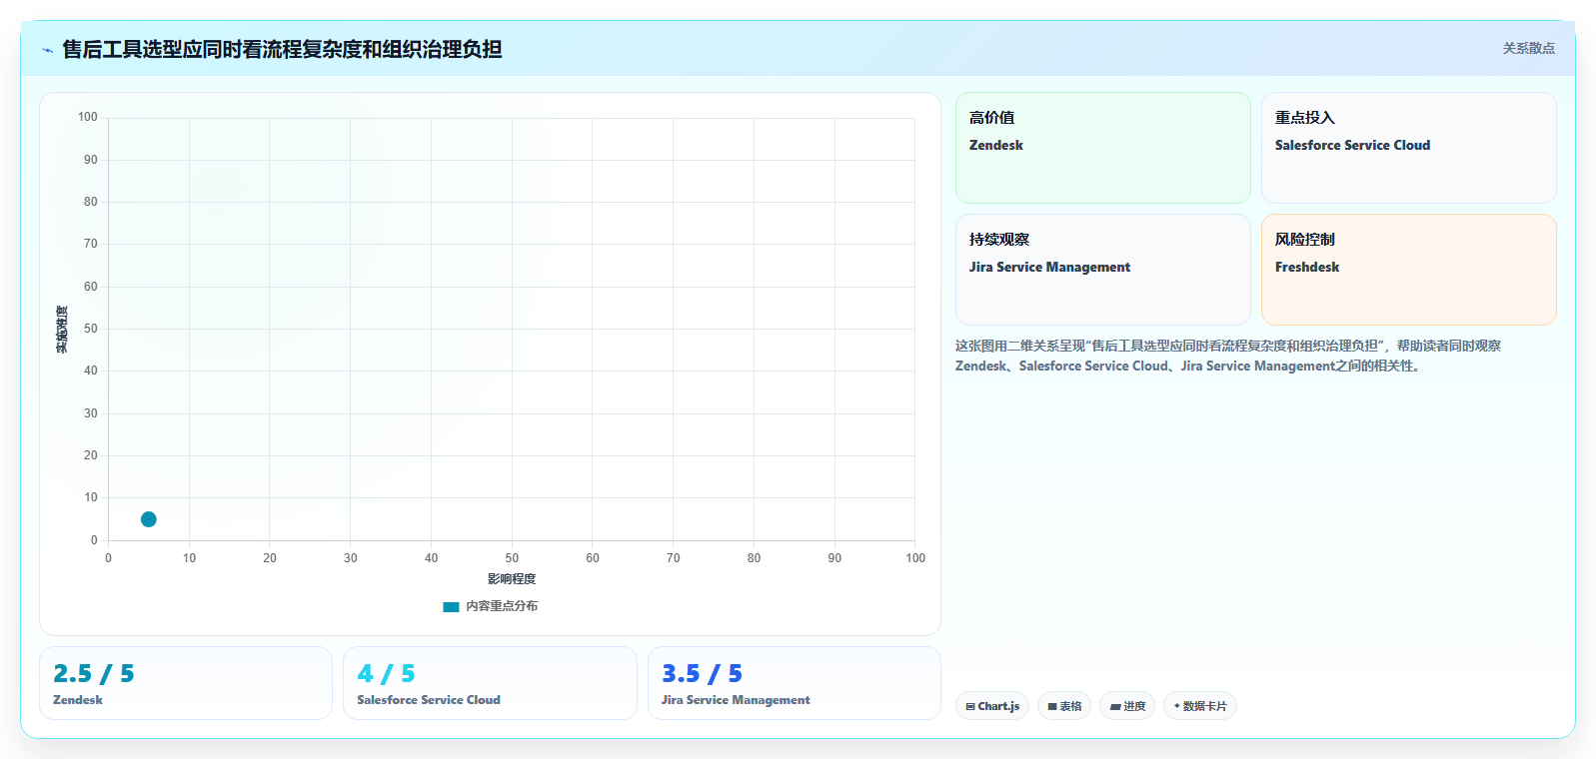Select Jira Service Management in the 持续观察 card
1596x759 pixels.
1049,267
